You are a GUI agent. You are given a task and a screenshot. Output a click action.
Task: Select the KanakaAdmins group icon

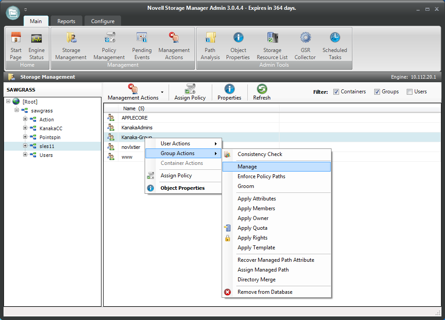(x=111, y=128)
